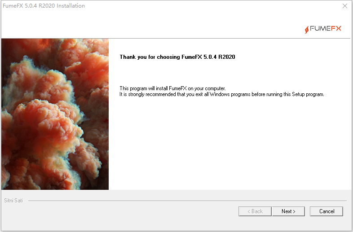Image resolution: width=353 pixels, height=232 pixels.
Task: Click the 'strongly recommended' warning sentence
Action: 222,94
